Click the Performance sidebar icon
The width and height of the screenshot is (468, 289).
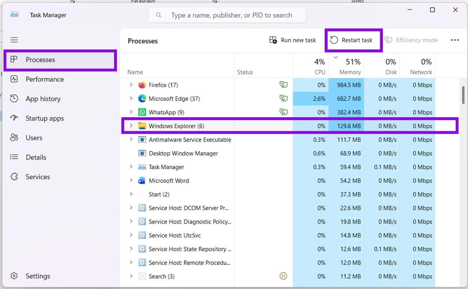(x=14, y=79)
